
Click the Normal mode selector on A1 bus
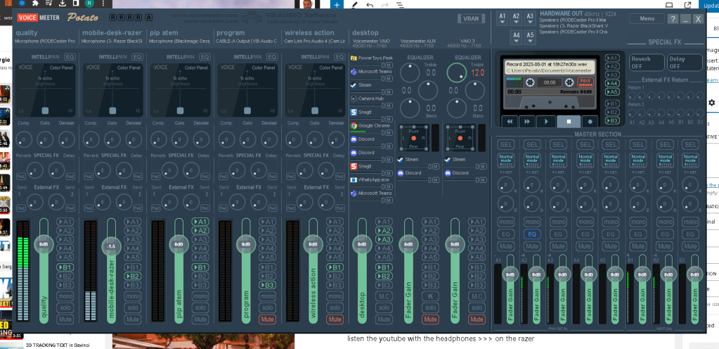point(505,159)
